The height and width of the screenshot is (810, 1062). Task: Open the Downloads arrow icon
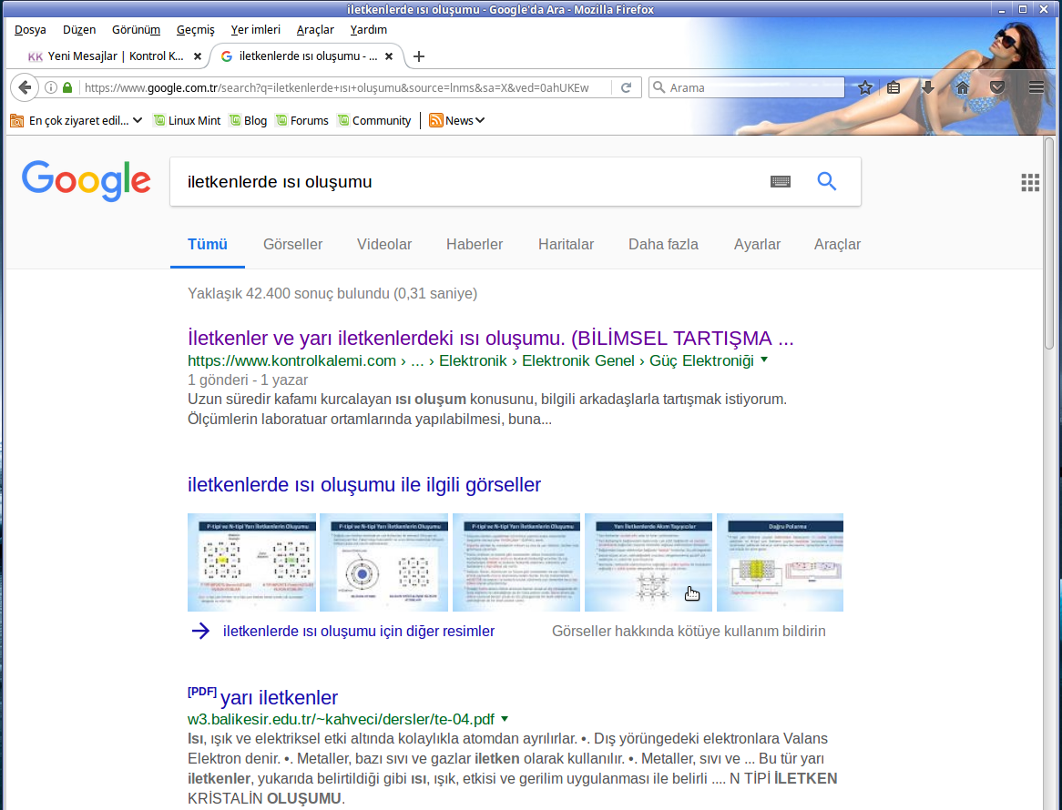tap(928, 87)
